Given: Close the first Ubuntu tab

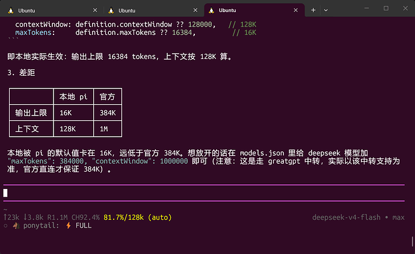Looking at the screenshot, I should click(95, 10).
